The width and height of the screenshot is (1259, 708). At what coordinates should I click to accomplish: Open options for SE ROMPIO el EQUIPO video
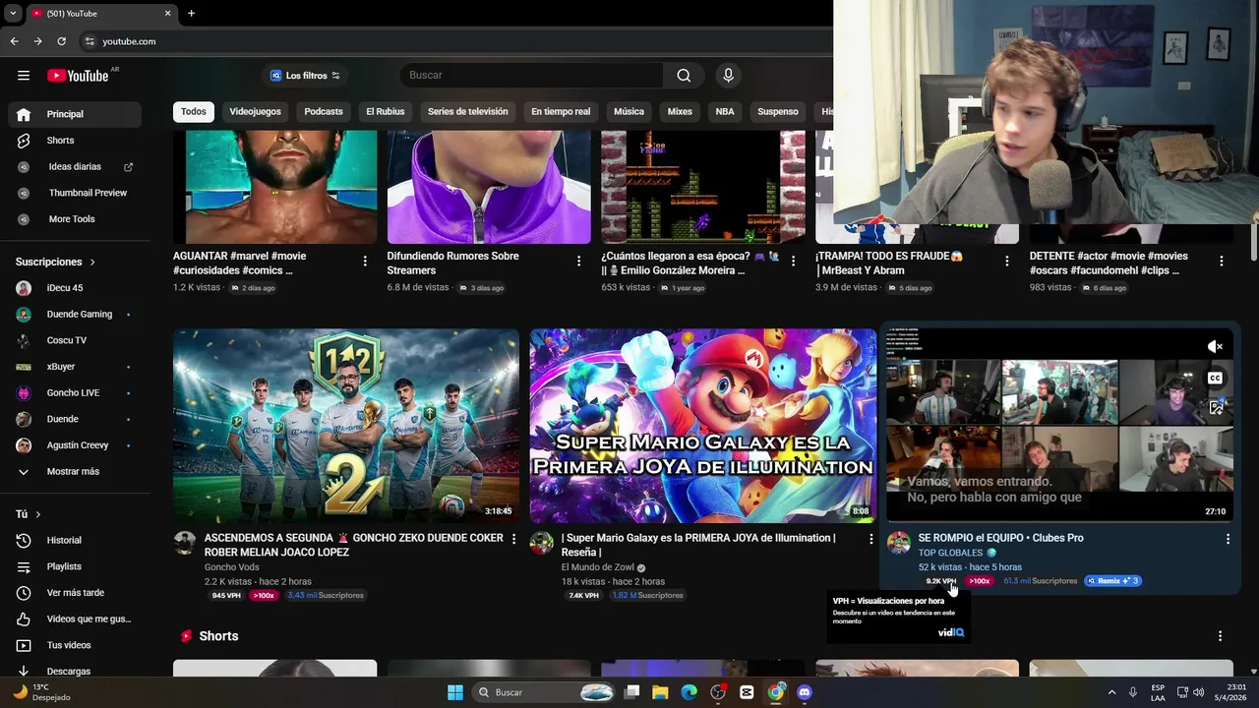[x=1228, y=539]
